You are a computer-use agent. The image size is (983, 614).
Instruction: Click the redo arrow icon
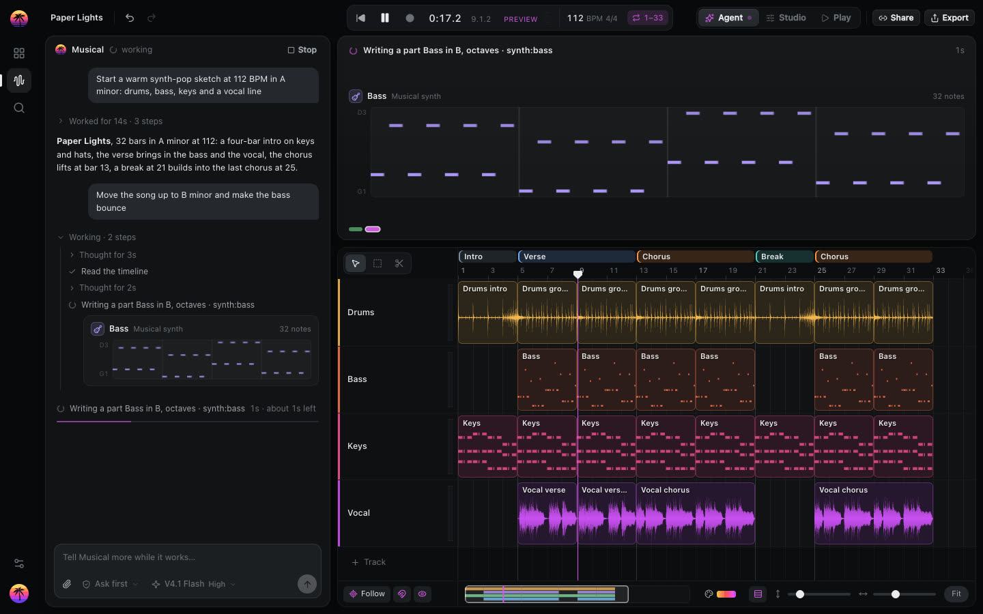click(x=152, y=18)
